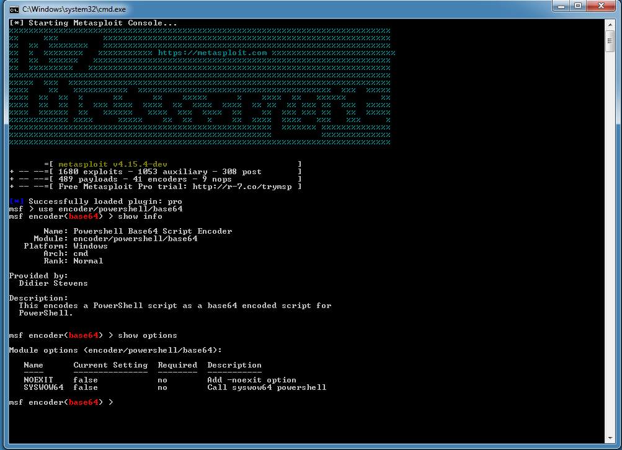The height and width of the screenshot is (450, 622).
Task: Click the SYSWOW64 option name
Action: 43,387
